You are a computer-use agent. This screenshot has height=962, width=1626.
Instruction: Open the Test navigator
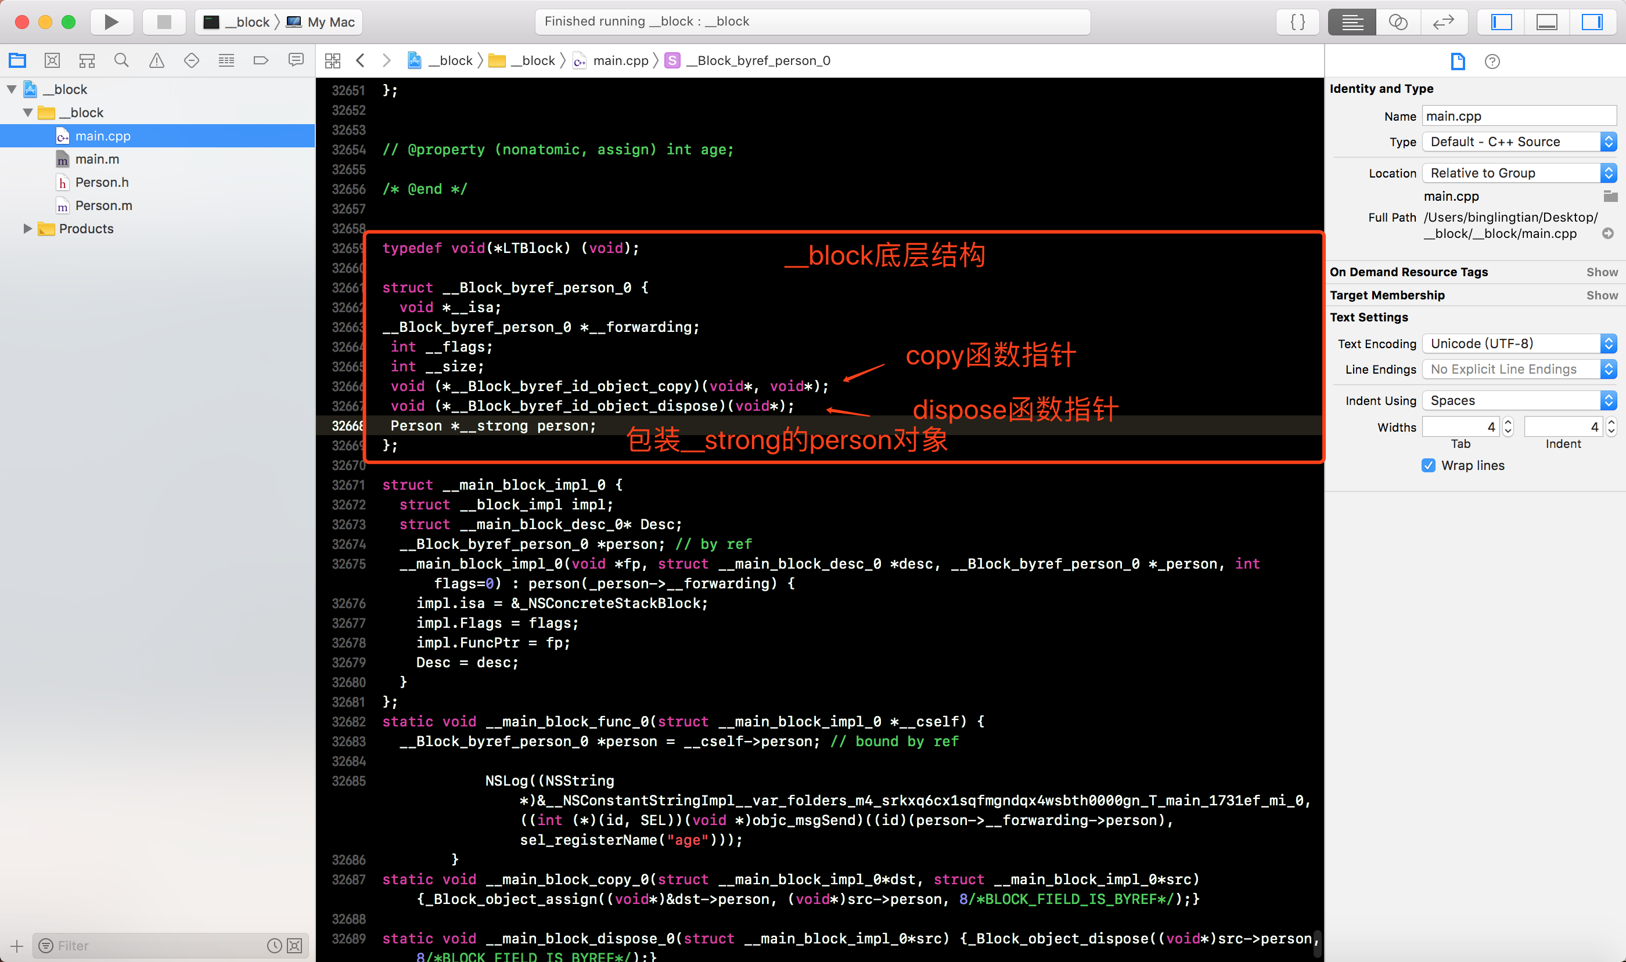(192, 60)
